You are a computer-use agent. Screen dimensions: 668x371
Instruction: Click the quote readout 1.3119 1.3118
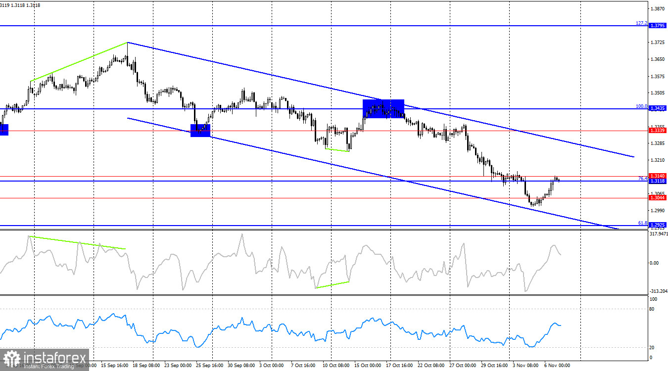click(19, 4)
